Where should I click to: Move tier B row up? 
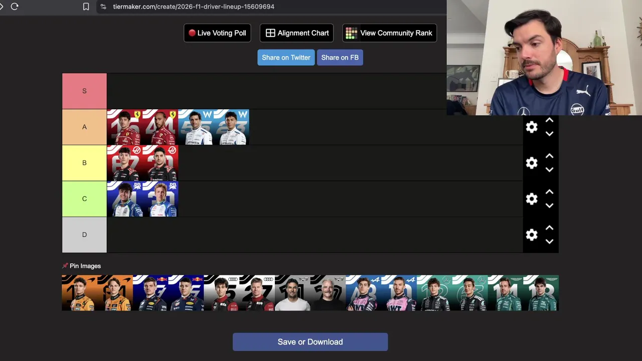point(549,156)
